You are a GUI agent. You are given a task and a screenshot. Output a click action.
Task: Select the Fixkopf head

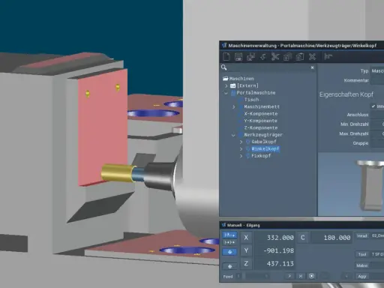coord(261,156)
